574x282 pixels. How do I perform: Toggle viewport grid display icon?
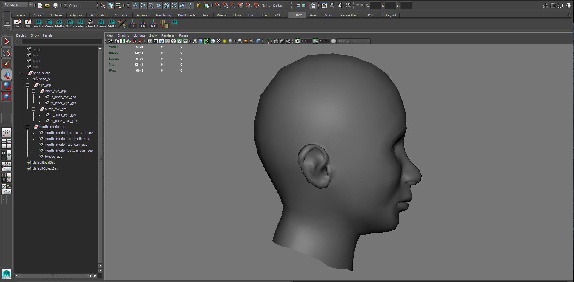(x=150, y=41)
